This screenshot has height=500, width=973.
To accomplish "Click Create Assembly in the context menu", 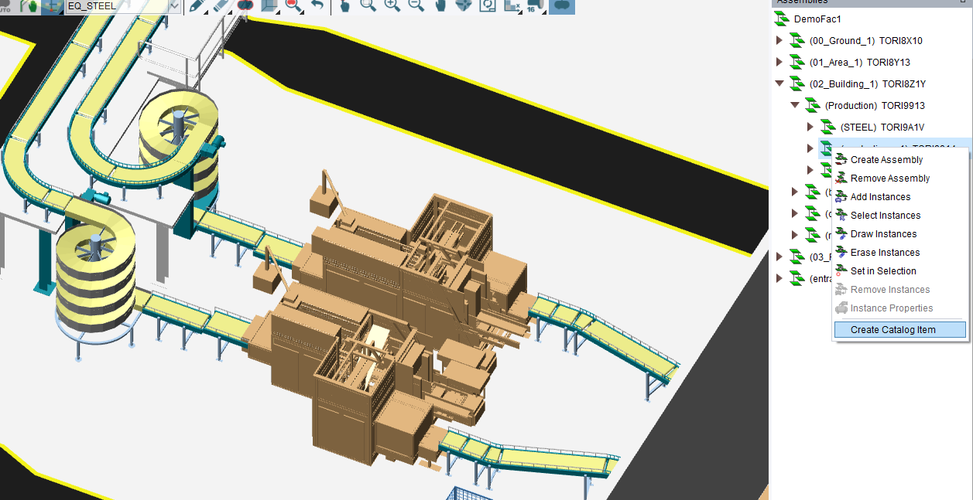I will pyautogui.click(x=886, y=159).
